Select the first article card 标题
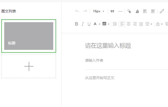Screen dimensions: 168x107 click(29, 36)
